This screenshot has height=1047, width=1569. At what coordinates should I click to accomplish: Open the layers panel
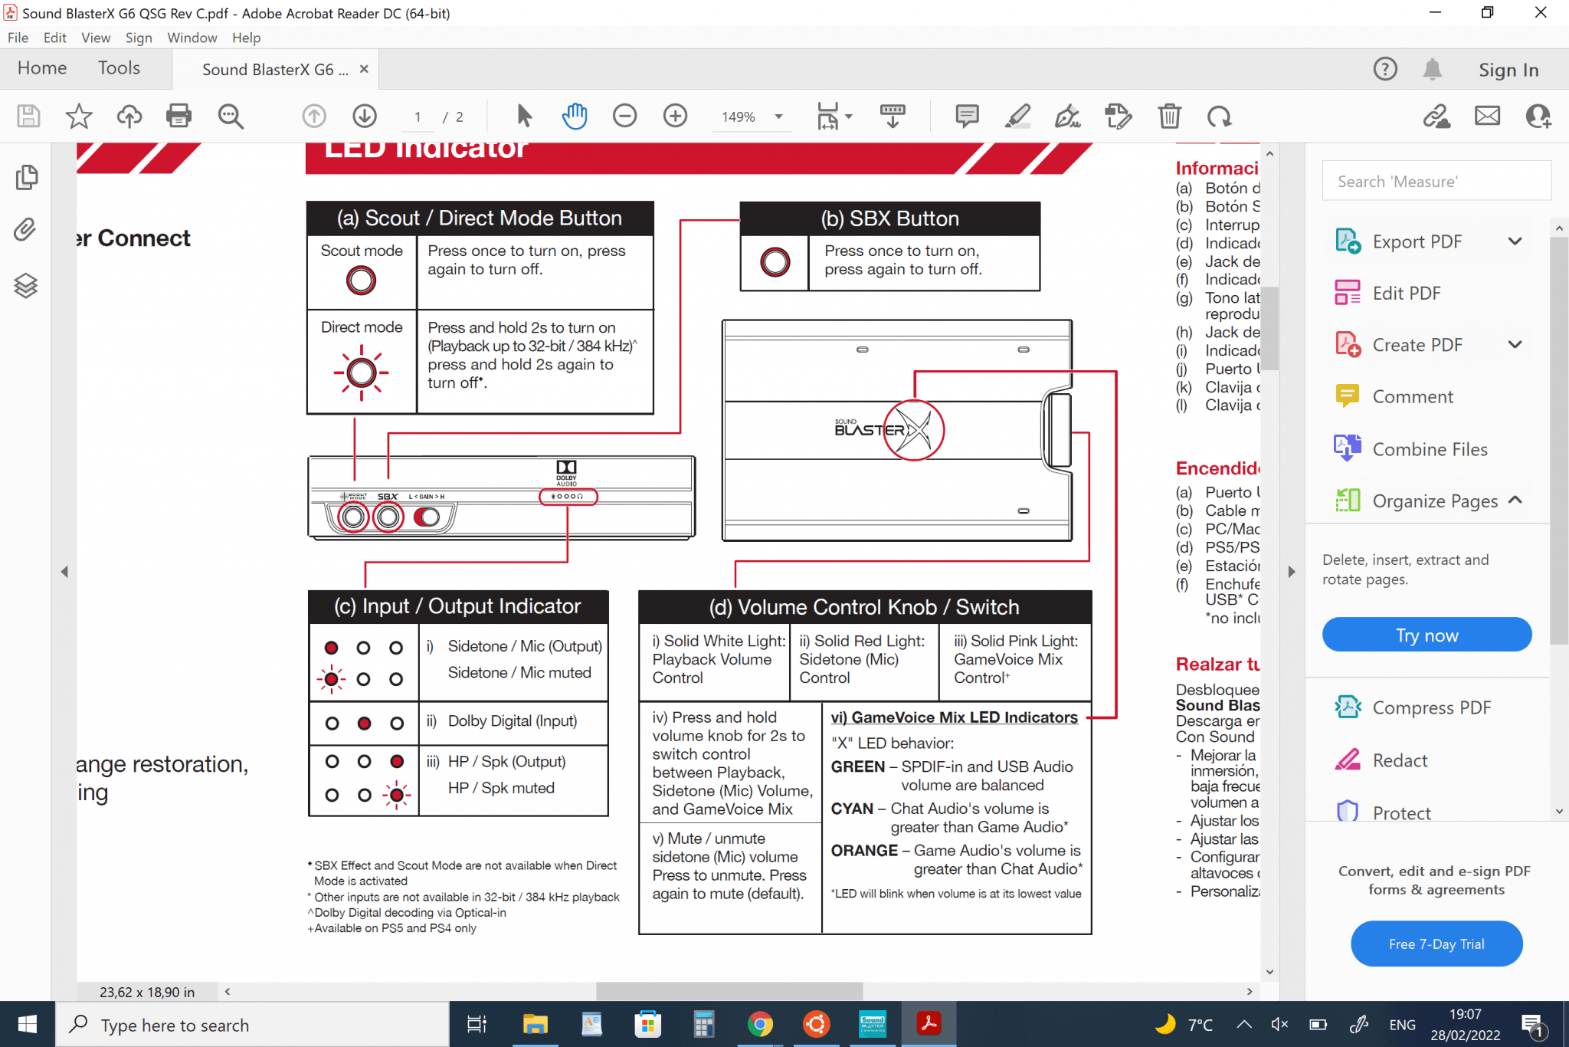click(26, 285)
